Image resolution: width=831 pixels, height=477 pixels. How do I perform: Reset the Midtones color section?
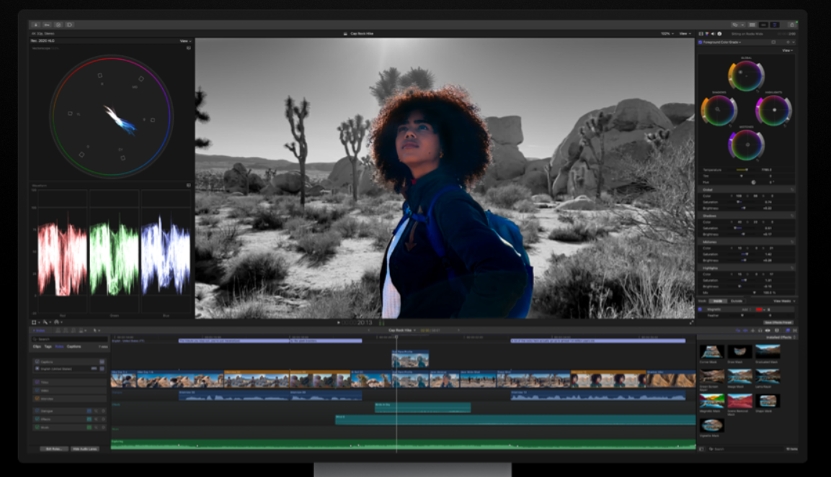tap(792, 242)
